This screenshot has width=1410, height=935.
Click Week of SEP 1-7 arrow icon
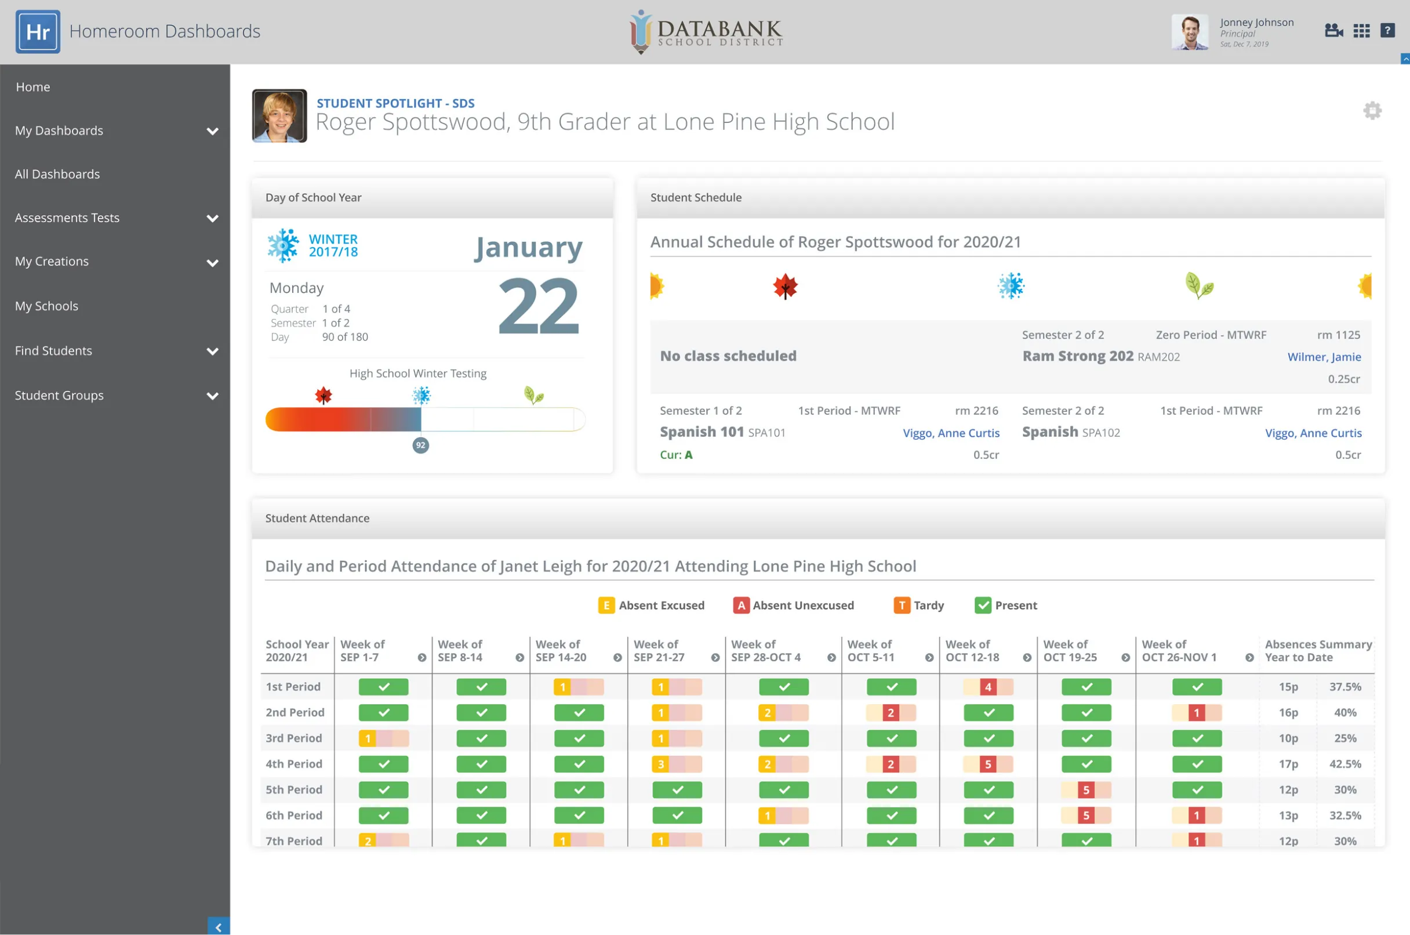[421, 658]
